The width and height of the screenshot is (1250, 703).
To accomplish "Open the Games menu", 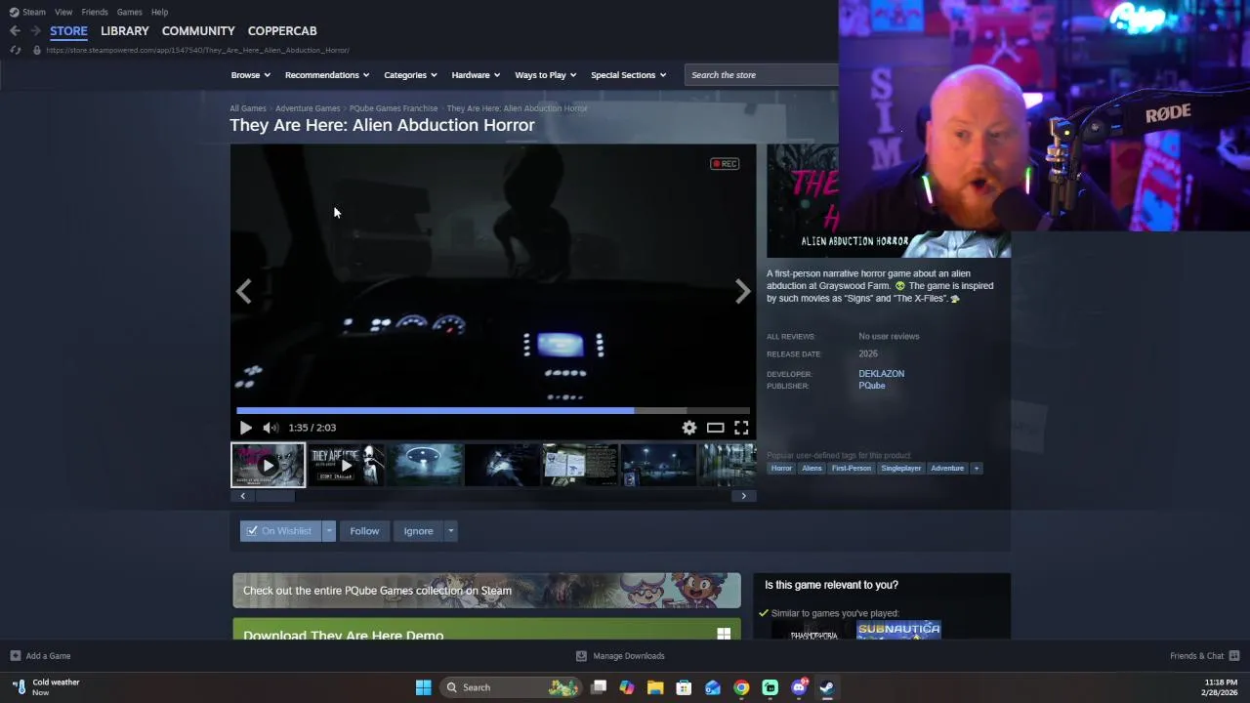I will (129, 12).
